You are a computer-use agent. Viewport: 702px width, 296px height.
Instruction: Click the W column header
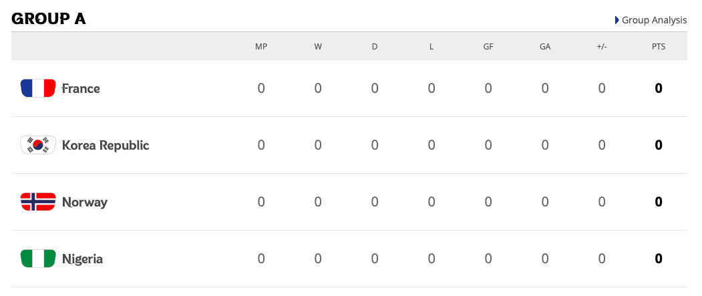point(318,47)
